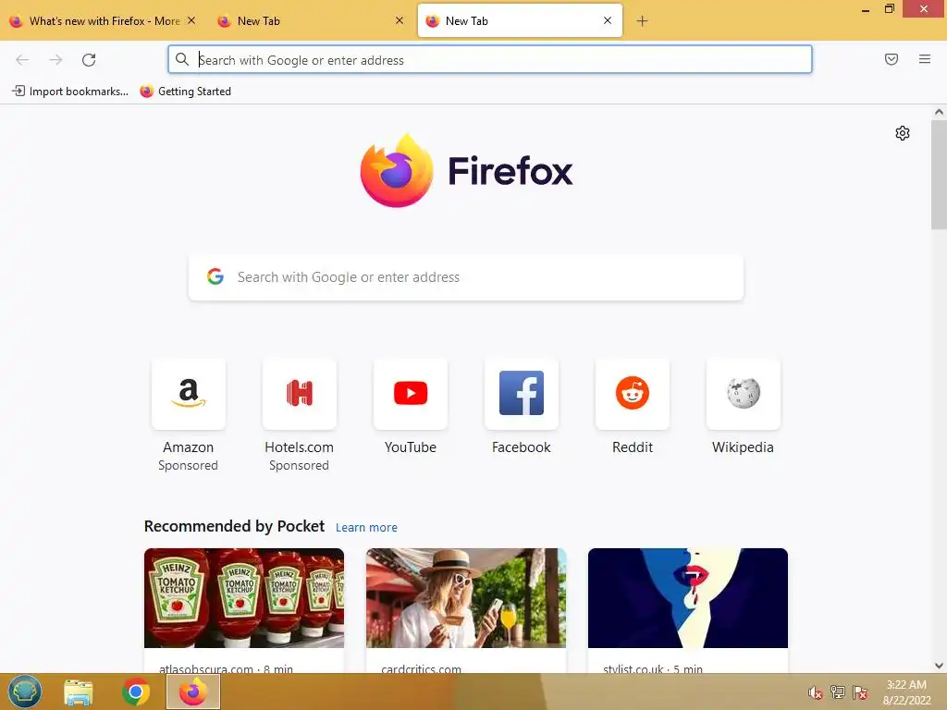Viewport: 947px width, 710px height.
Task: Click the scrollbar up arrow
Action: click(x=939, y=112)
